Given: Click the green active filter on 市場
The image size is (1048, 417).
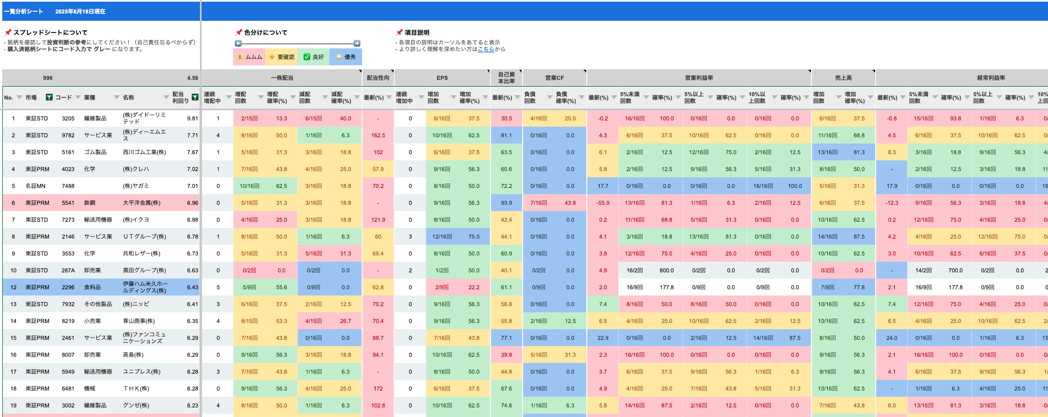Looking at the screenshot, I should tap(49, 97).
